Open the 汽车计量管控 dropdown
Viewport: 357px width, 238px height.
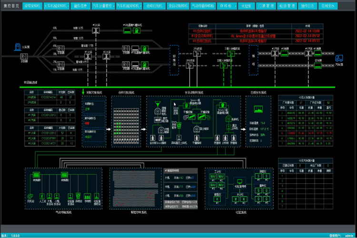point(102,6)
